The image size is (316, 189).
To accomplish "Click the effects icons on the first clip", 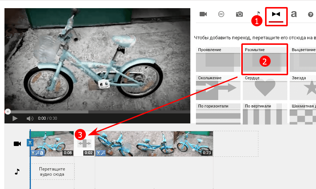I will click(x=38, y=153).
